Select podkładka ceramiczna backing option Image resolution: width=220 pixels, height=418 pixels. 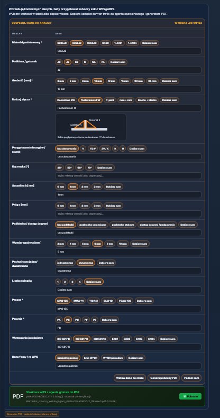pos(93,225)
